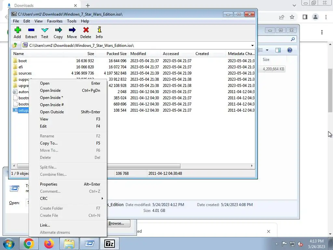Open the Tools menu
This screenshot has width=333, height=250.
(72, 21)
